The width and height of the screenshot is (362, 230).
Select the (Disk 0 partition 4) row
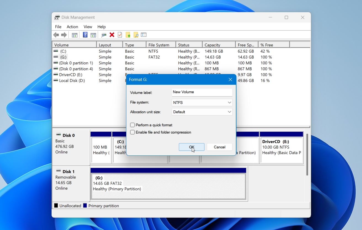[x=181, y=69]
